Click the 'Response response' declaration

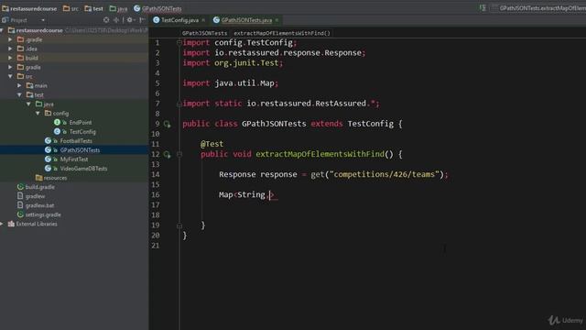point(258,174)
